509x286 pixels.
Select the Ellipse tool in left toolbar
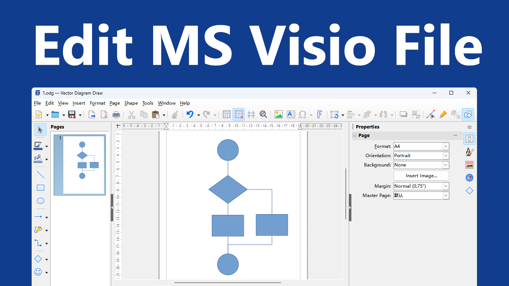click(41, 201)
